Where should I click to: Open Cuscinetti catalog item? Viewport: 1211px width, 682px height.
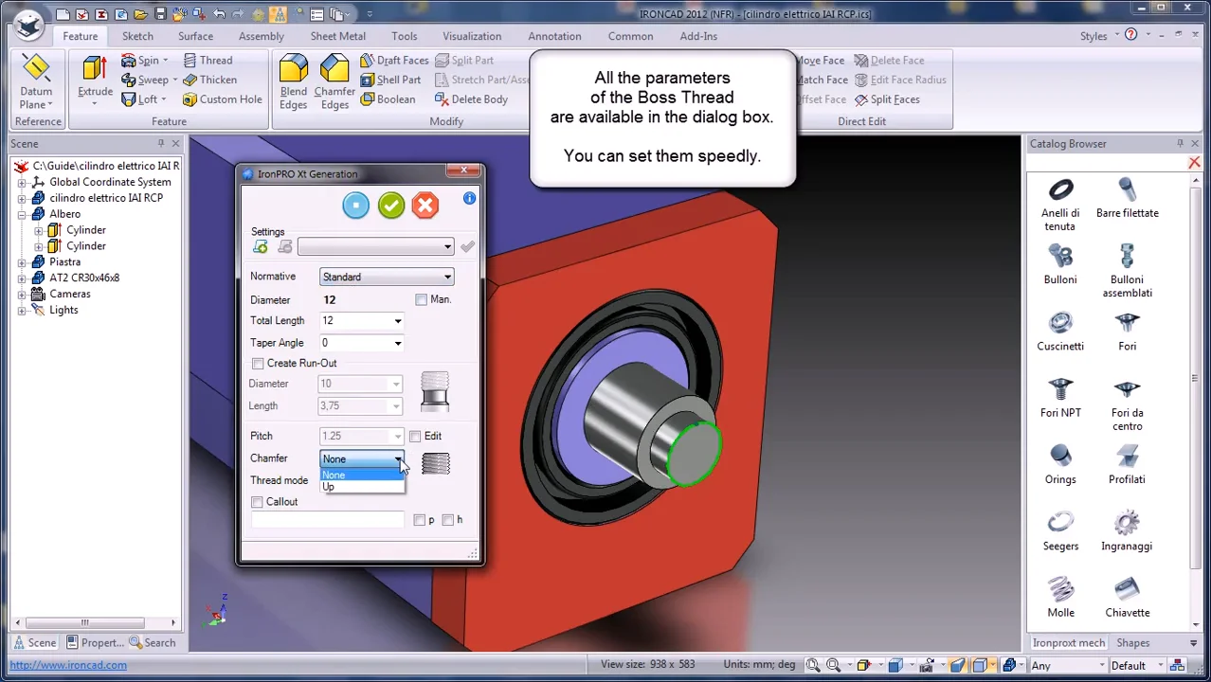click(1060, 331)
